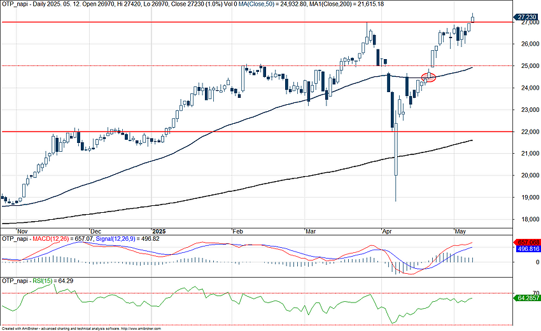Select the Feb marker on time axis

pos(237,231)
